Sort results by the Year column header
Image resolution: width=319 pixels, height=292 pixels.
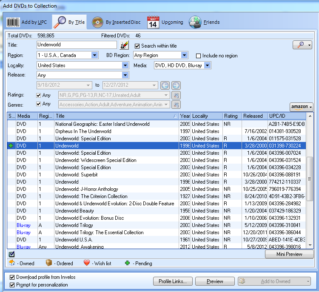coord(185,116)
